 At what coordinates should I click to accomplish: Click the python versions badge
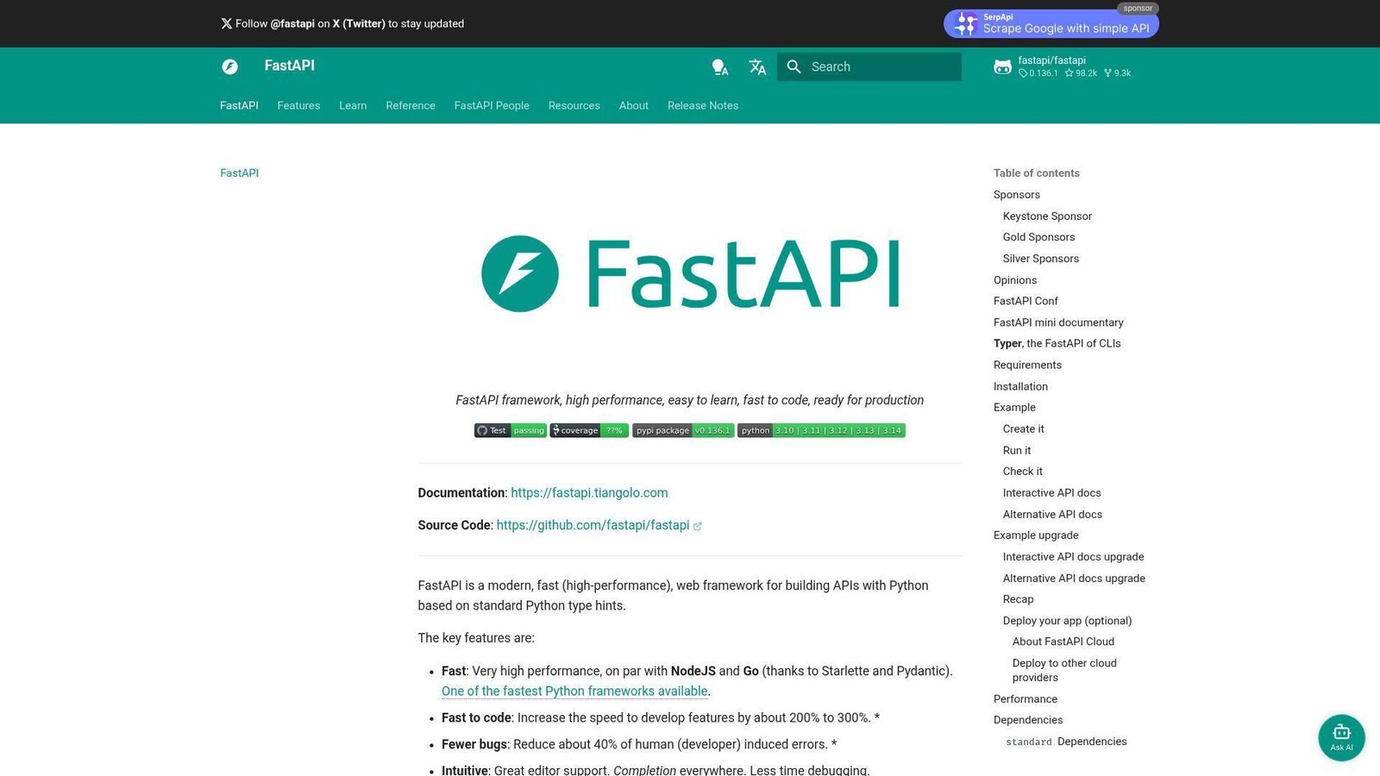pyautogui.click(x=821, y=430)
